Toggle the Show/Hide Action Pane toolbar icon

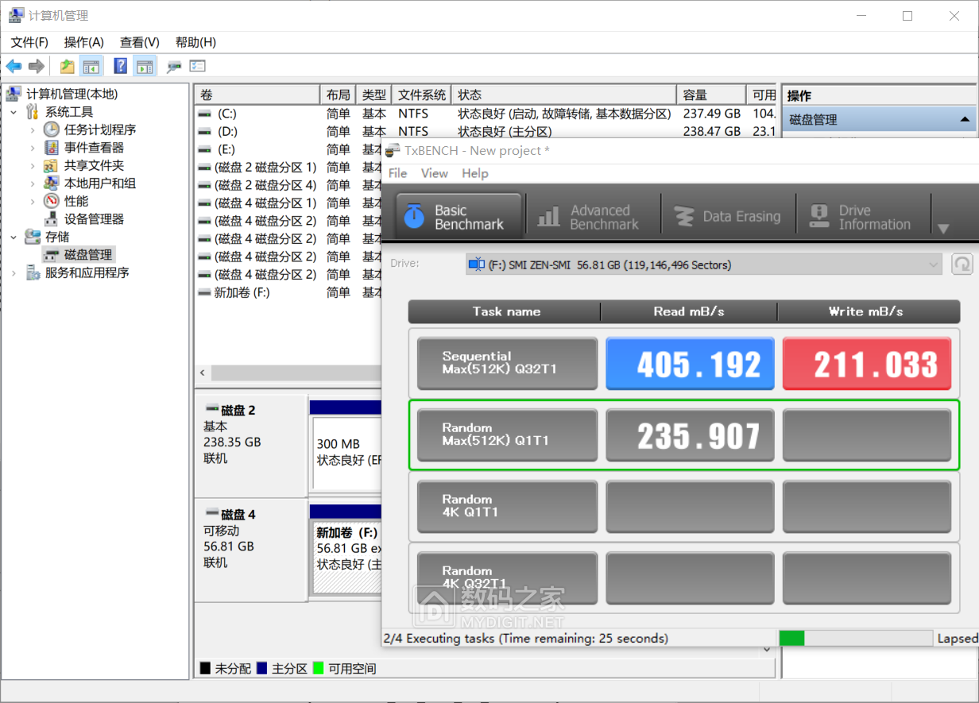pyautogui.click(x=144, y=66)
